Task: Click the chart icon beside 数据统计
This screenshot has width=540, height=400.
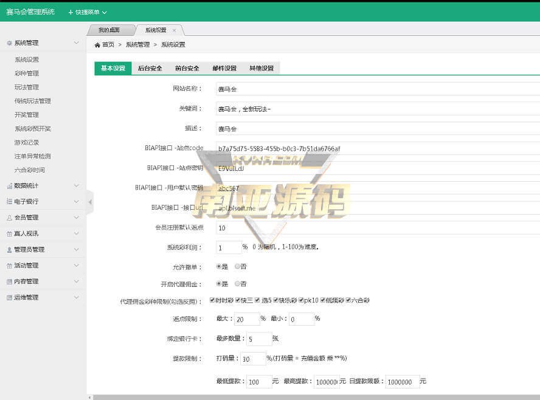Action: click(x=9, y=186)
